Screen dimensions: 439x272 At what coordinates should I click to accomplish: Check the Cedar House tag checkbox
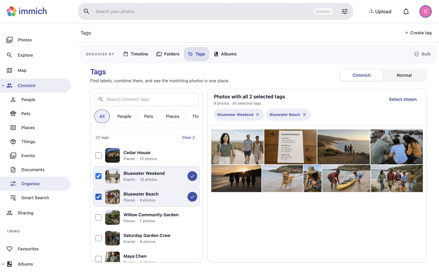[98, 155]
